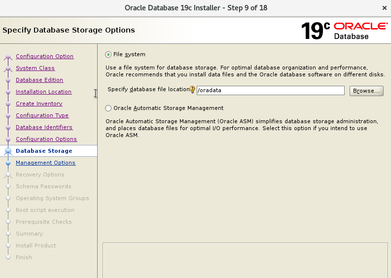Viewport: 391px width, 278px height.
Task: Open the Installation Location step
Action: (x=44, y=92)
